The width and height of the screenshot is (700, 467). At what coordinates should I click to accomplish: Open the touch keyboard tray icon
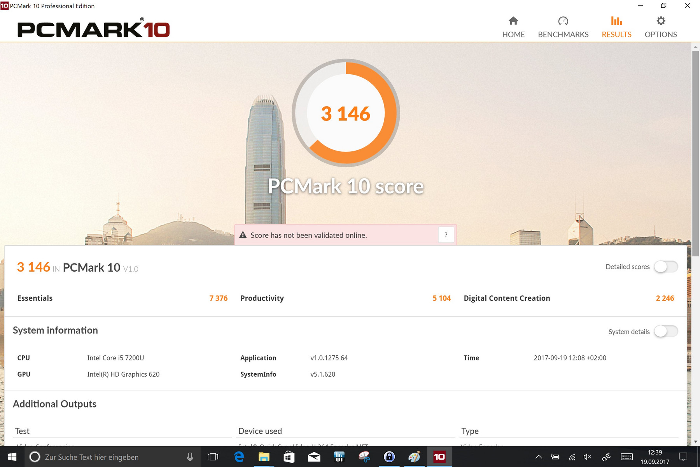(627, 457)
